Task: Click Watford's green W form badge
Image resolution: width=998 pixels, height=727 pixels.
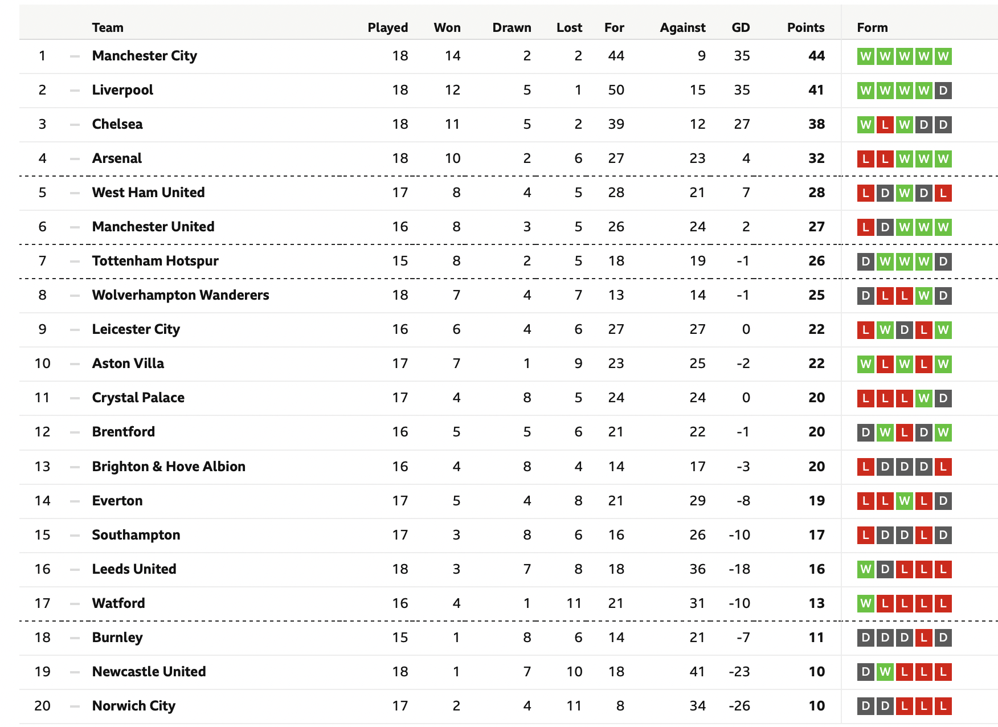Action: [865, 603]
